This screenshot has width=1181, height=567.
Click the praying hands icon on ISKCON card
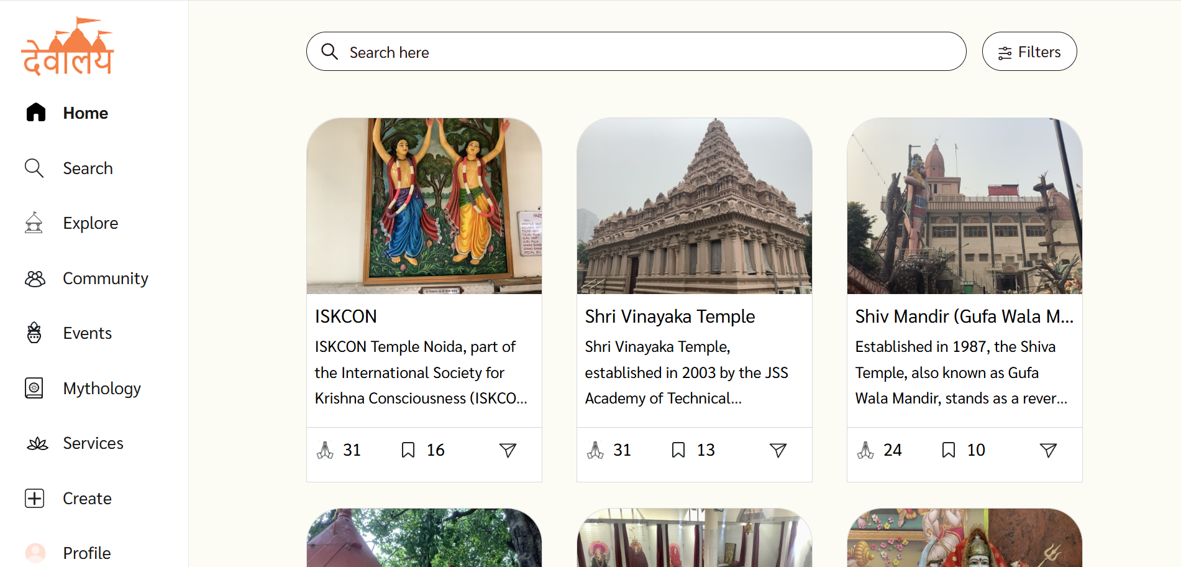(325, 450)
